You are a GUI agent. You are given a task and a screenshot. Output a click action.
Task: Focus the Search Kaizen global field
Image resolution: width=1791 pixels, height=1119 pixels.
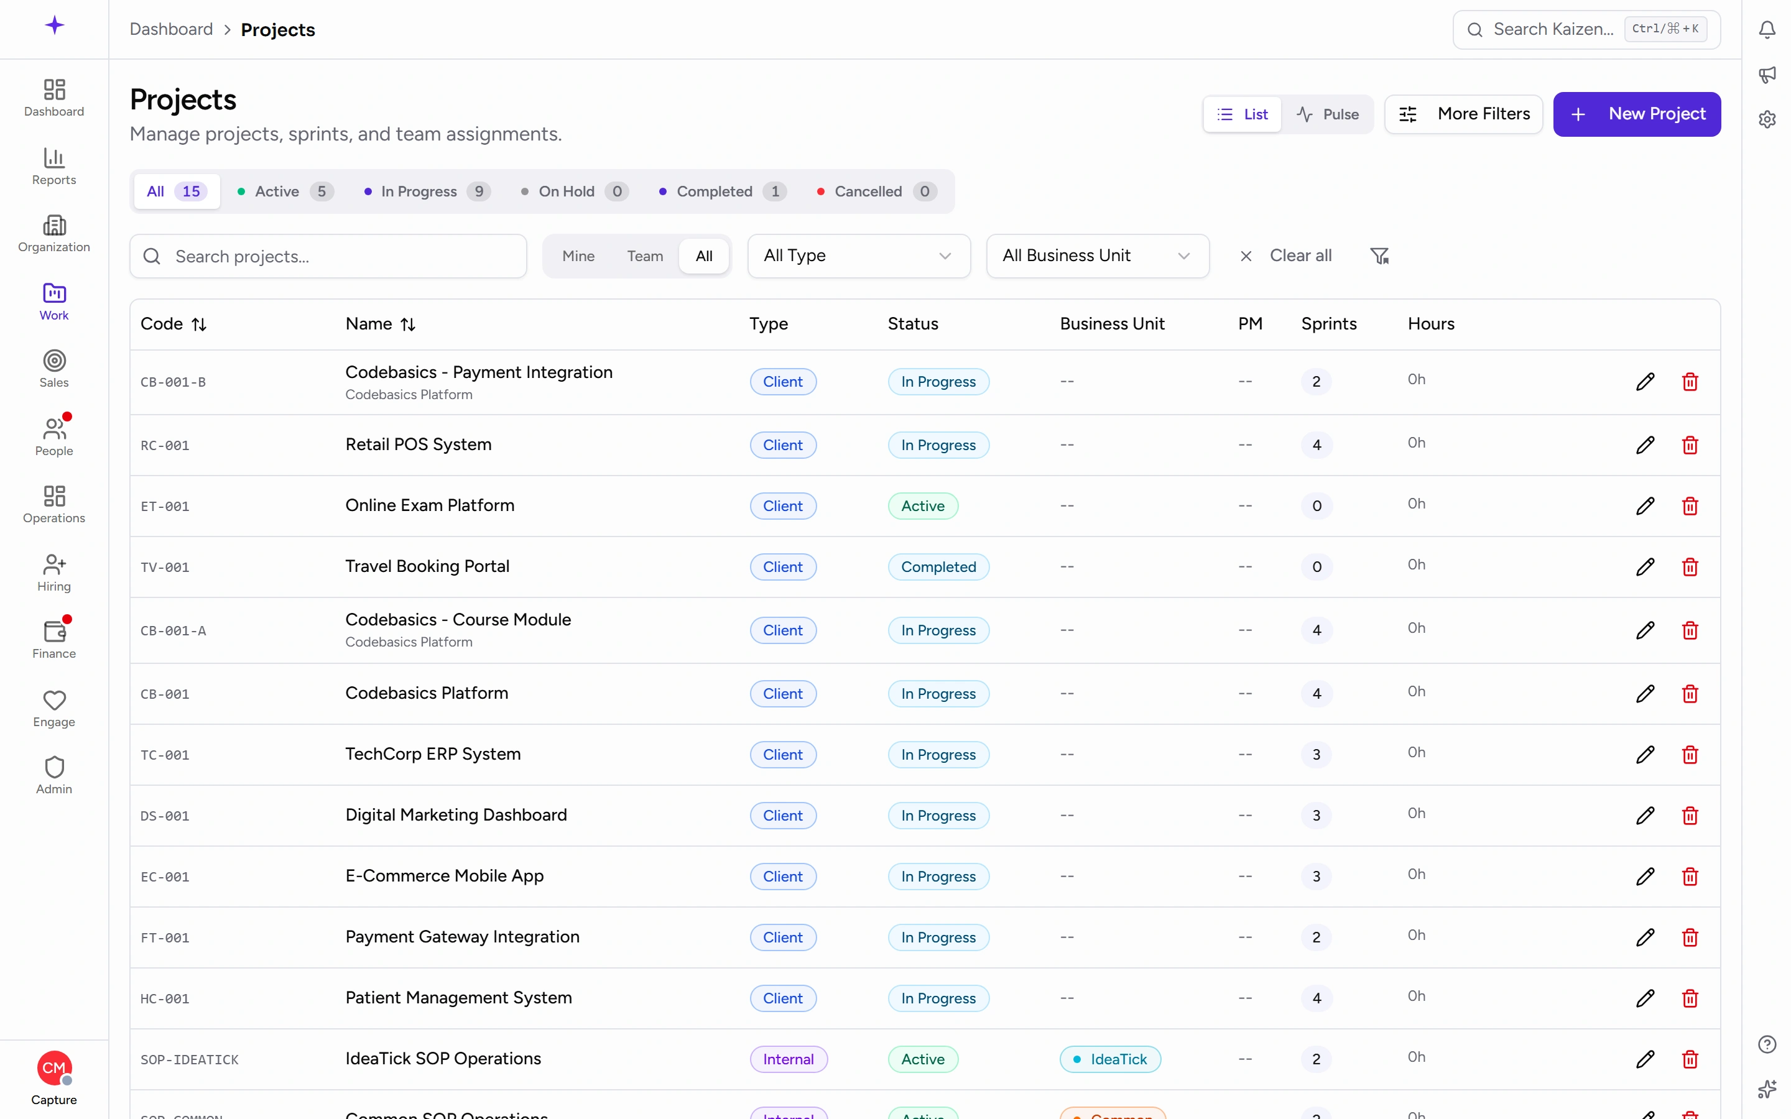pos(1586,30)
